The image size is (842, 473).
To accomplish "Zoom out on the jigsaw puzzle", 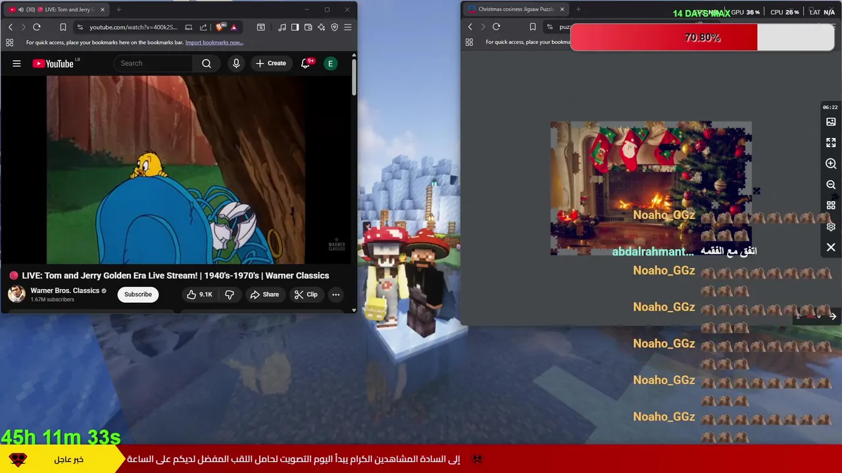I will [831, 185].
